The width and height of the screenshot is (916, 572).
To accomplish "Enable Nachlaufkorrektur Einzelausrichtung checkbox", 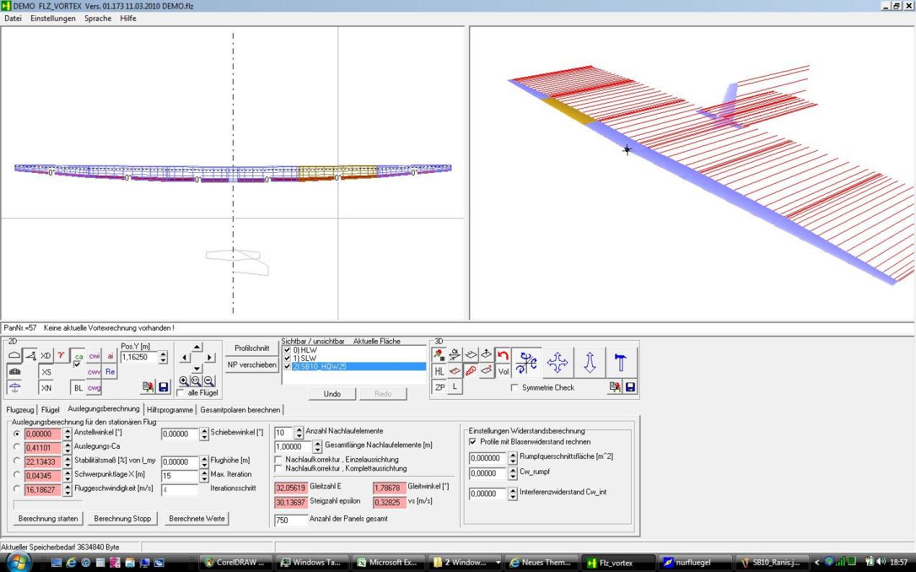I will pyautogui.click(x=278, y=459).
